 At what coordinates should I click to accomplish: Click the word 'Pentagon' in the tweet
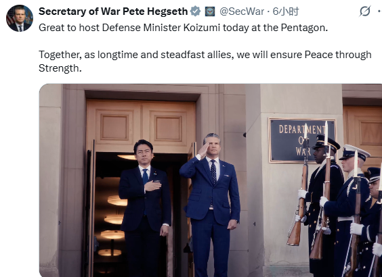(x=303, y=28)
